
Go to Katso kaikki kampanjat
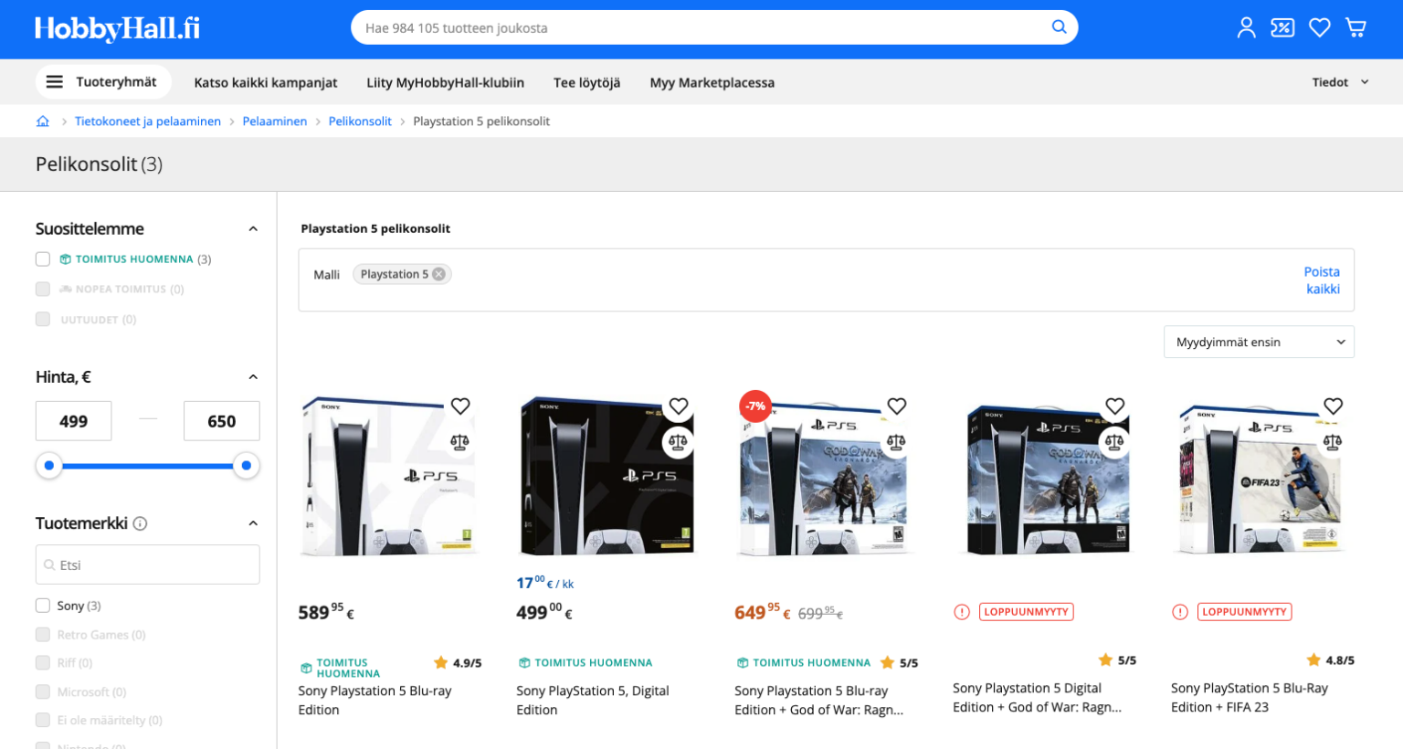265,83
